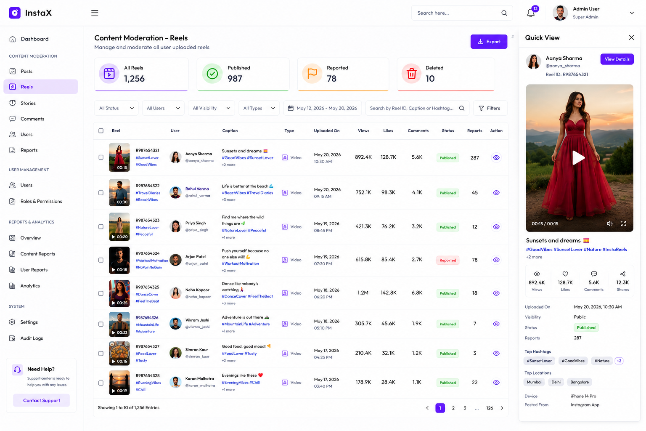Open the All Status dropdown
The height and width of the screenshot is (431, 646).
pos(116,108)
